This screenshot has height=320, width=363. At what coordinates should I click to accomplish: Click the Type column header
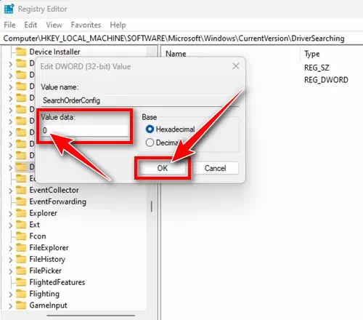[x=312, y=54]
